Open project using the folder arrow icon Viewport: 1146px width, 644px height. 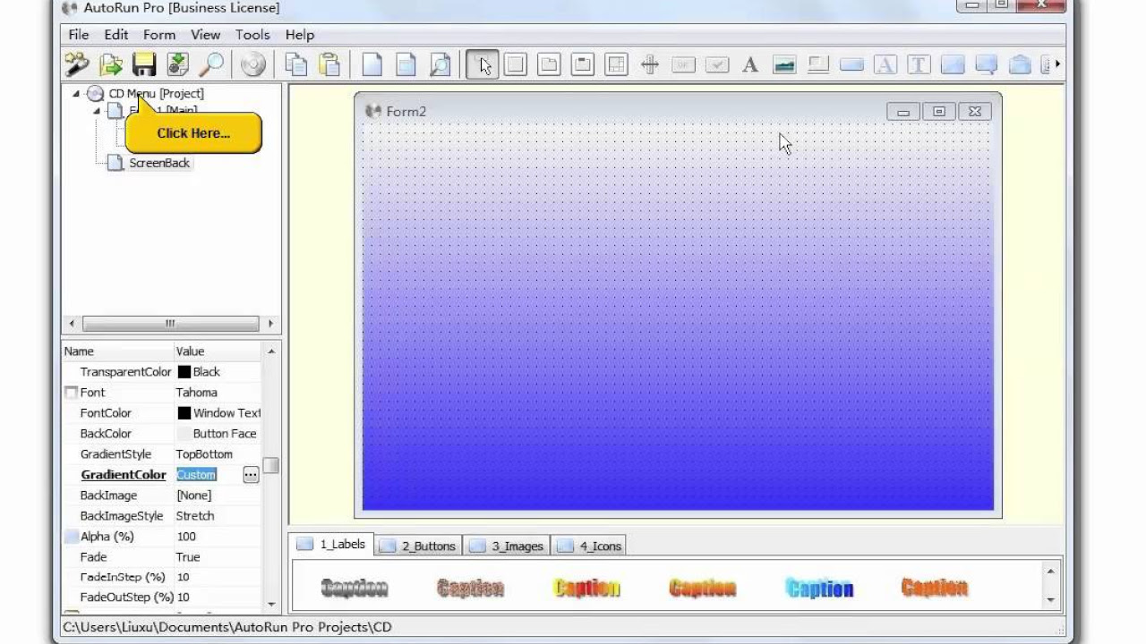pyautogui.click(x=111, y=64)
